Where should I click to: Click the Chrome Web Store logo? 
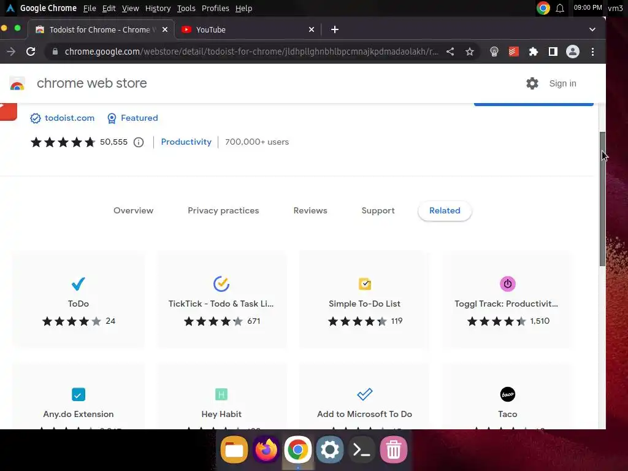coord(17,83)
